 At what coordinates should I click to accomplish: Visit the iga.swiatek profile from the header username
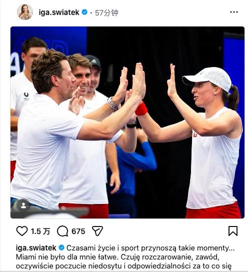pos(59,12)
